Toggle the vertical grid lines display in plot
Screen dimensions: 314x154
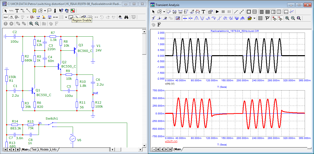click(261, 12)
